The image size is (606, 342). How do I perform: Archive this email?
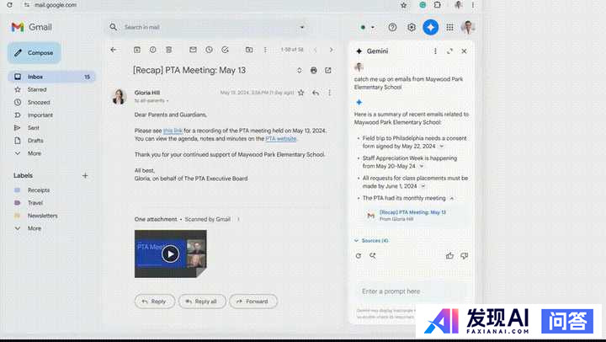(x=137, y=50)
